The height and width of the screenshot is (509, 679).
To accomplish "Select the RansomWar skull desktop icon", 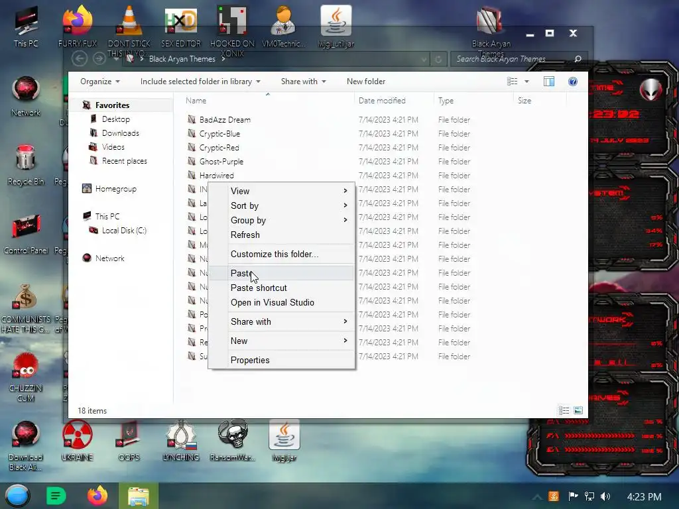I will click(x=233, y=441).
